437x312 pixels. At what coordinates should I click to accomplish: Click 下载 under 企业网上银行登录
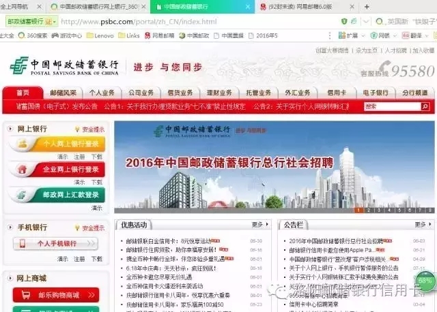(97, 182)
